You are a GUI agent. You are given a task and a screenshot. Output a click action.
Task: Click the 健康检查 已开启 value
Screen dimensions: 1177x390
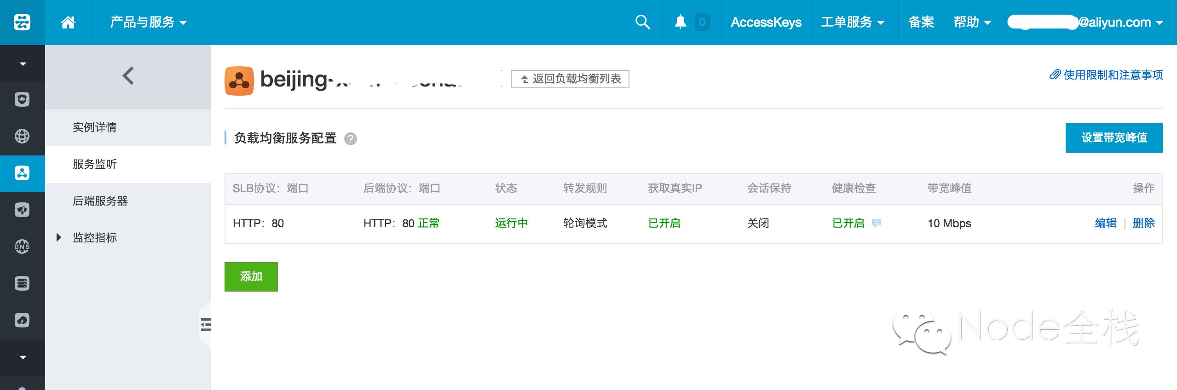(x=848, y=223)
